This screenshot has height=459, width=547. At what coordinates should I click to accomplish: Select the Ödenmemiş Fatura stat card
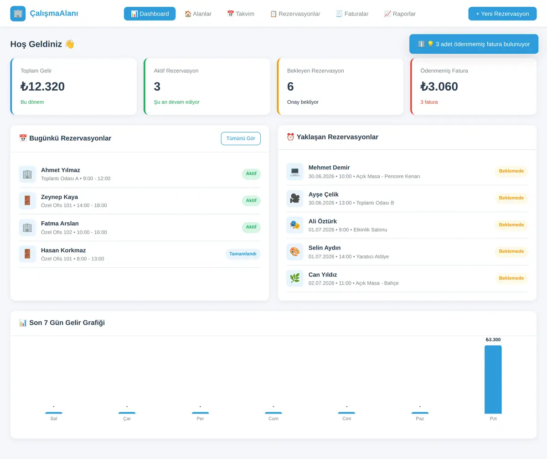click(x=474, y=87)
